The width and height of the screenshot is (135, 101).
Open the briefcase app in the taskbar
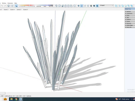(5, 99)
